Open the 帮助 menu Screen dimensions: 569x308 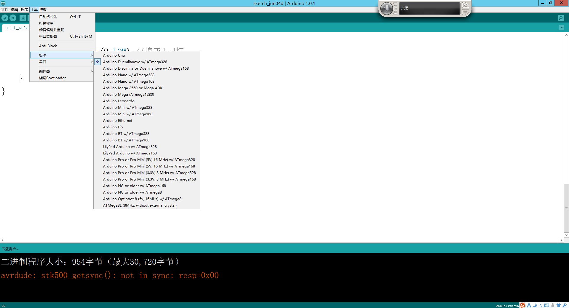click(44, 10)
